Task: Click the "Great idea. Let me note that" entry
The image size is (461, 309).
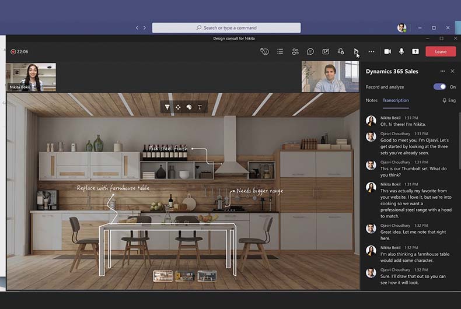Action: [x=413, y=235]
